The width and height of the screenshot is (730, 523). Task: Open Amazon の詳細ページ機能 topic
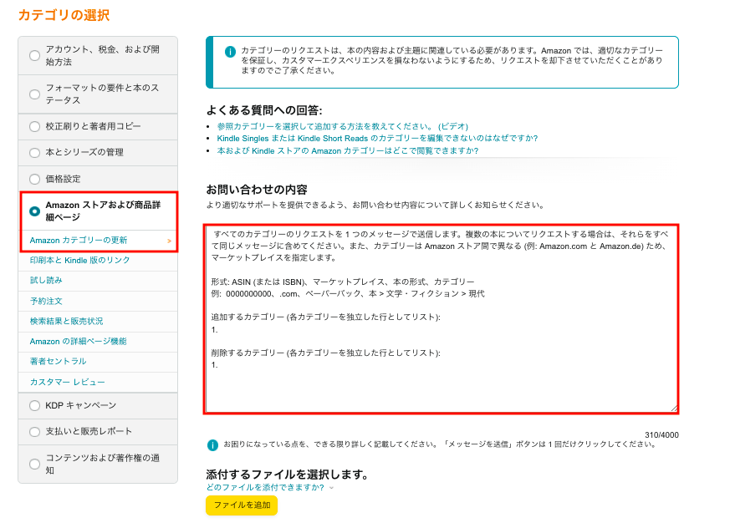click(x=79, y=341)
